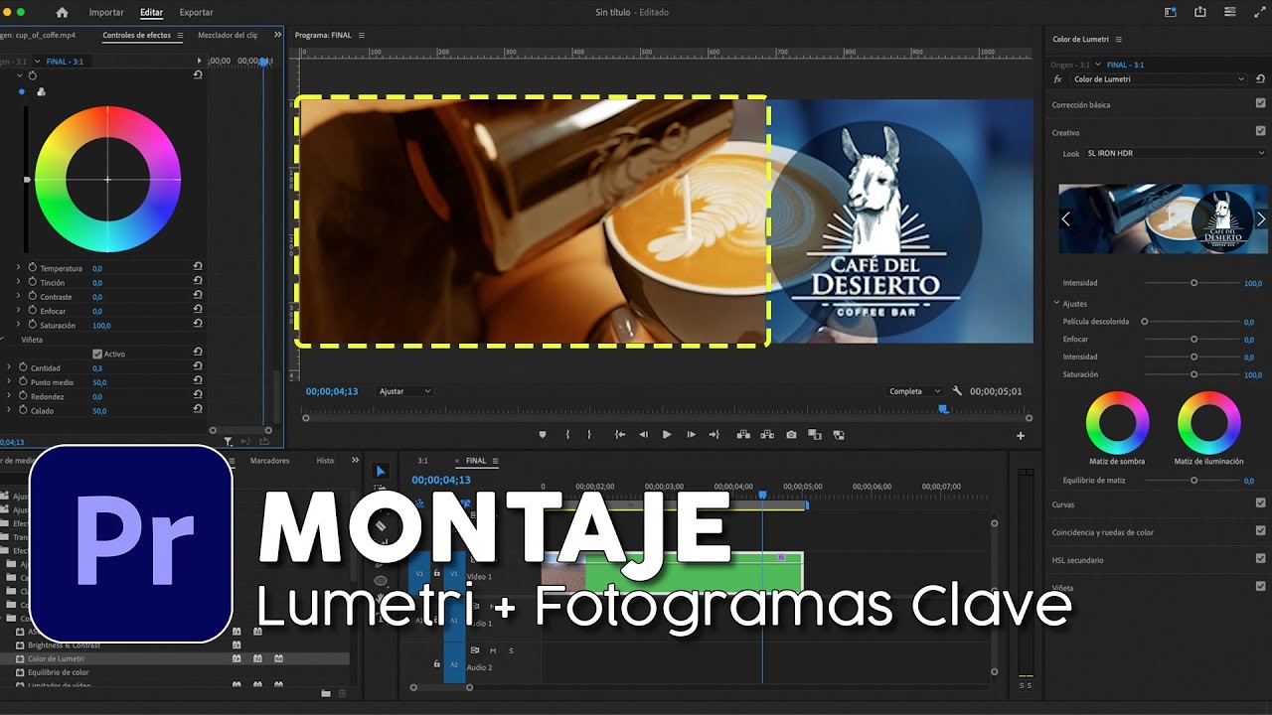Disable the Corrección básica section checkbox
The image size is (1272, 715).
click(1260, 103)
